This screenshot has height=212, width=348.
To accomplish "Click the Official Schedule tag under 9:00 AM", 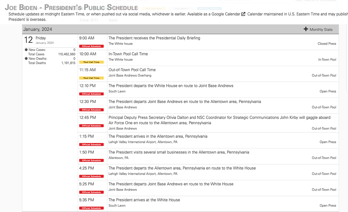I will tap(91, 46).
